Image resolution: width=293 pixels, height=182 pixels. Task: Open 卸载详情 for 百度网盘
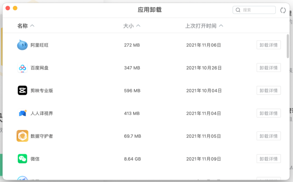(268, 68)
